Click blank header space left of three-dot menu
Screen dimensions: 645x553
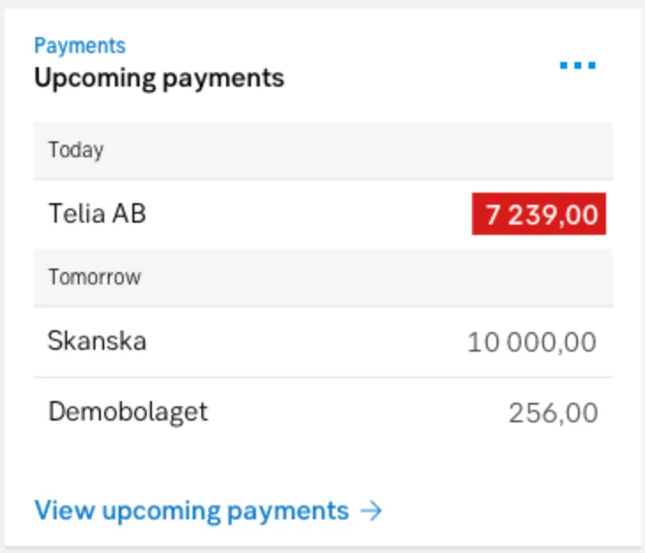pos(424,65)
